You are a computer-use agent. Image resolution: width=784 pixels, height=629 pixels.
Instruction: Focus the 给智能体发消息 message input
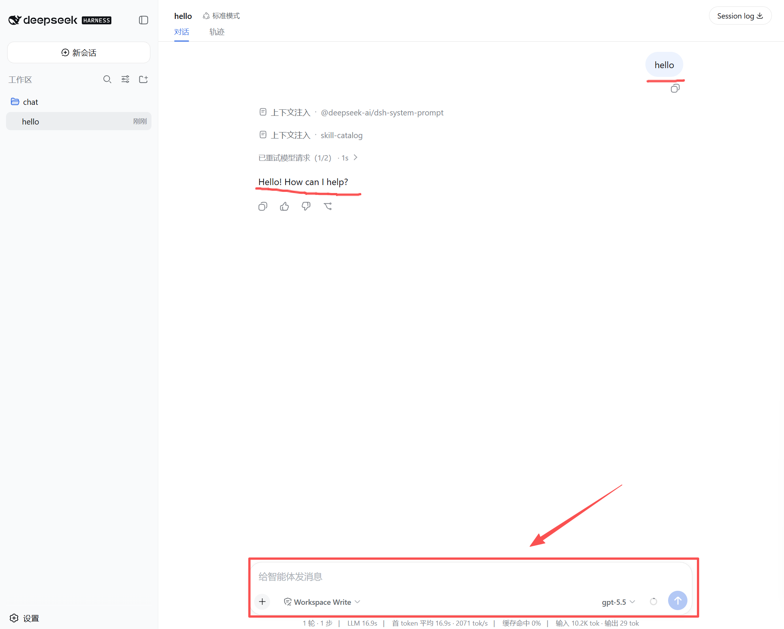click(x=471, y=577)
